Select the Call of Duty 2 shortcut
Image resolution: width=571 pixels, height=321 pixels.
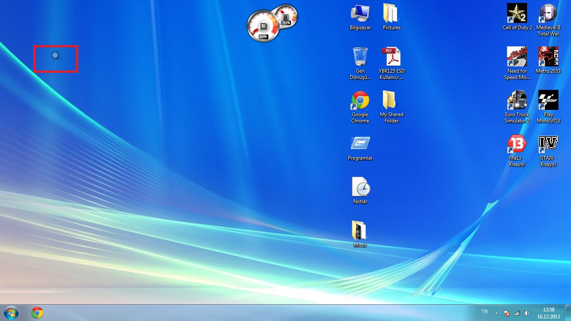(x=517, y=17)
